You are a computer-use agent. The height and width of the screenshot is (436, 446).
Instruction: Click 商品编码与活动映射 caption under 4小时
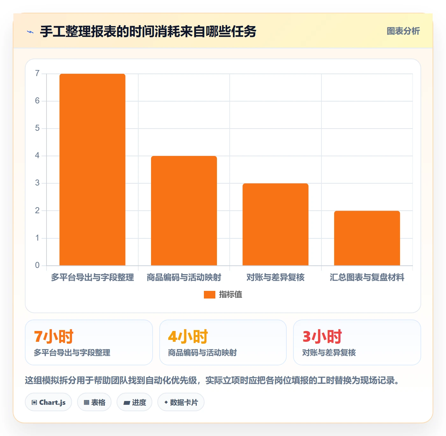(x=202, y=353)
